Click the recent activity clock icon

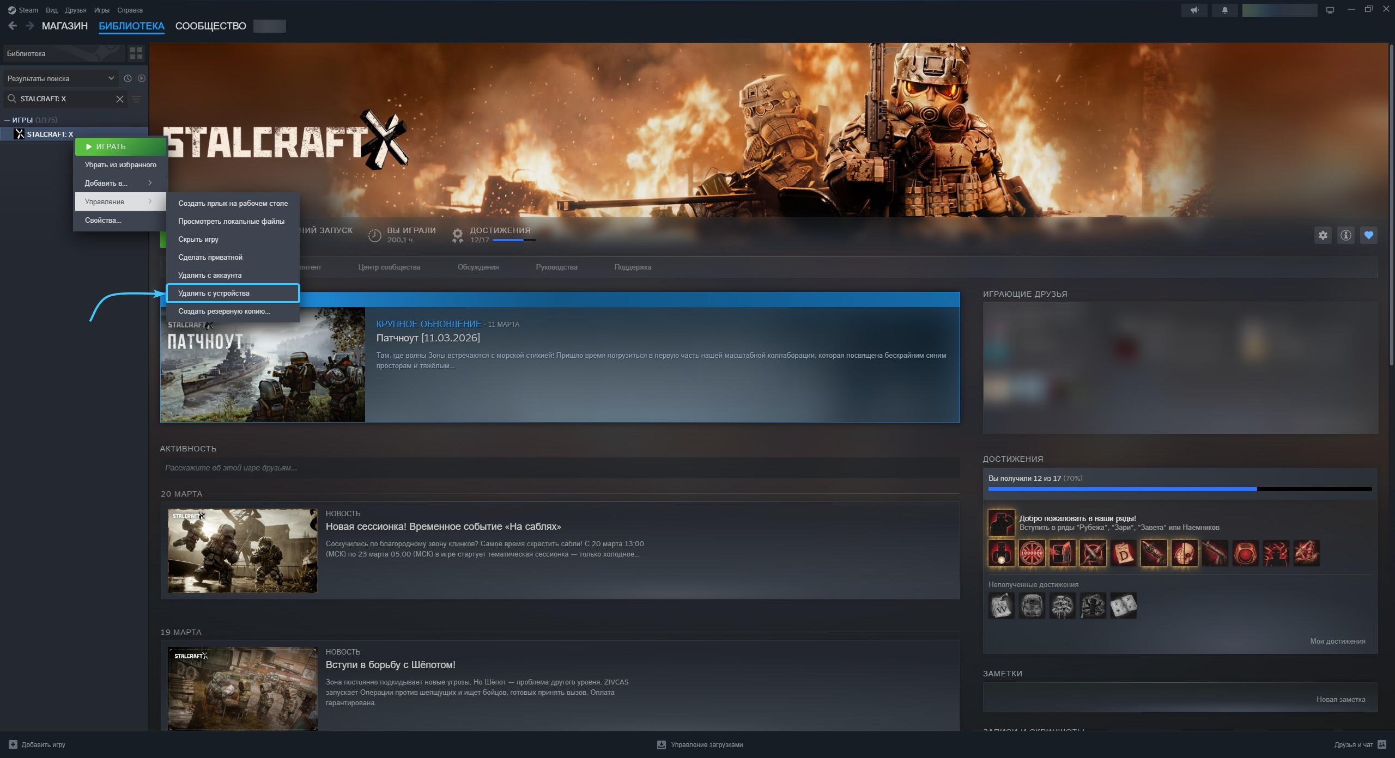click(128, 78)
